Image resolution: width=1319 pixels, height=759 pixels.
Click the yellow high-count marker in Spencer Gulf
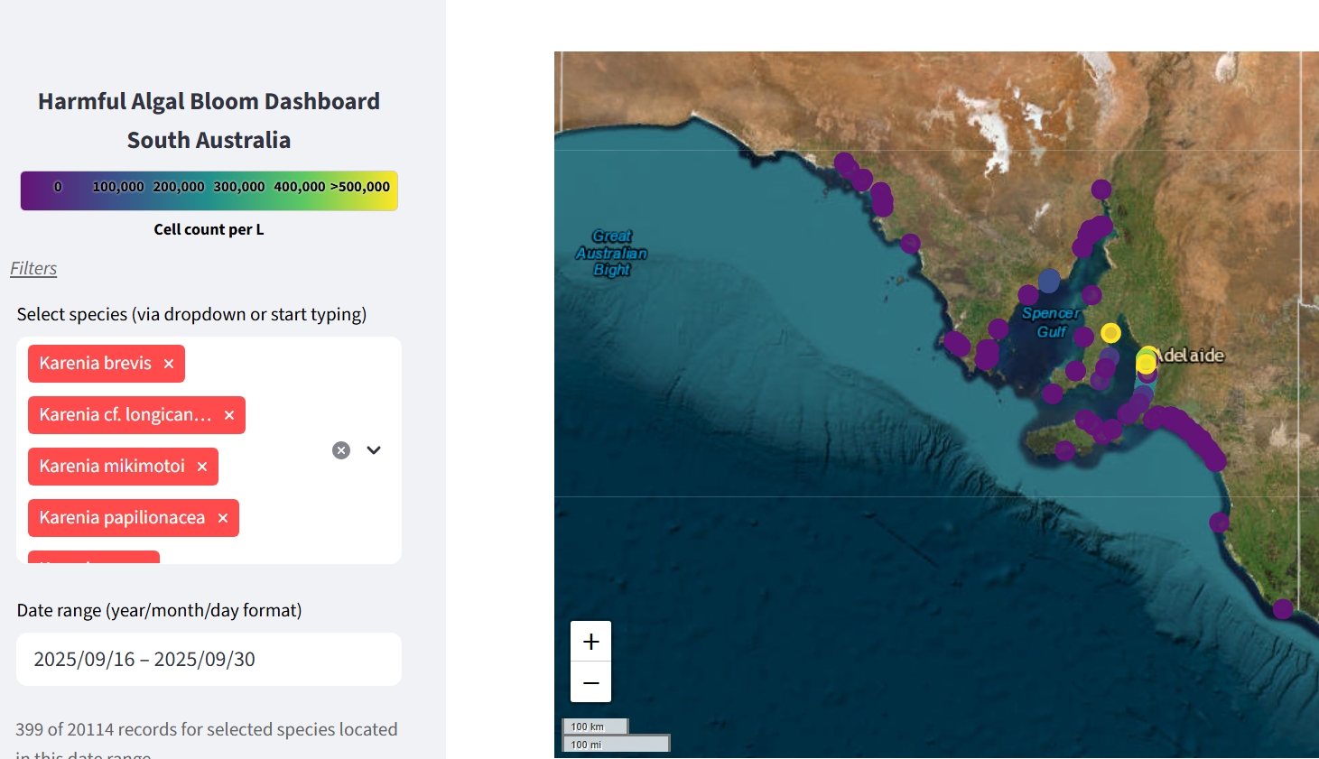point(1110,333)
